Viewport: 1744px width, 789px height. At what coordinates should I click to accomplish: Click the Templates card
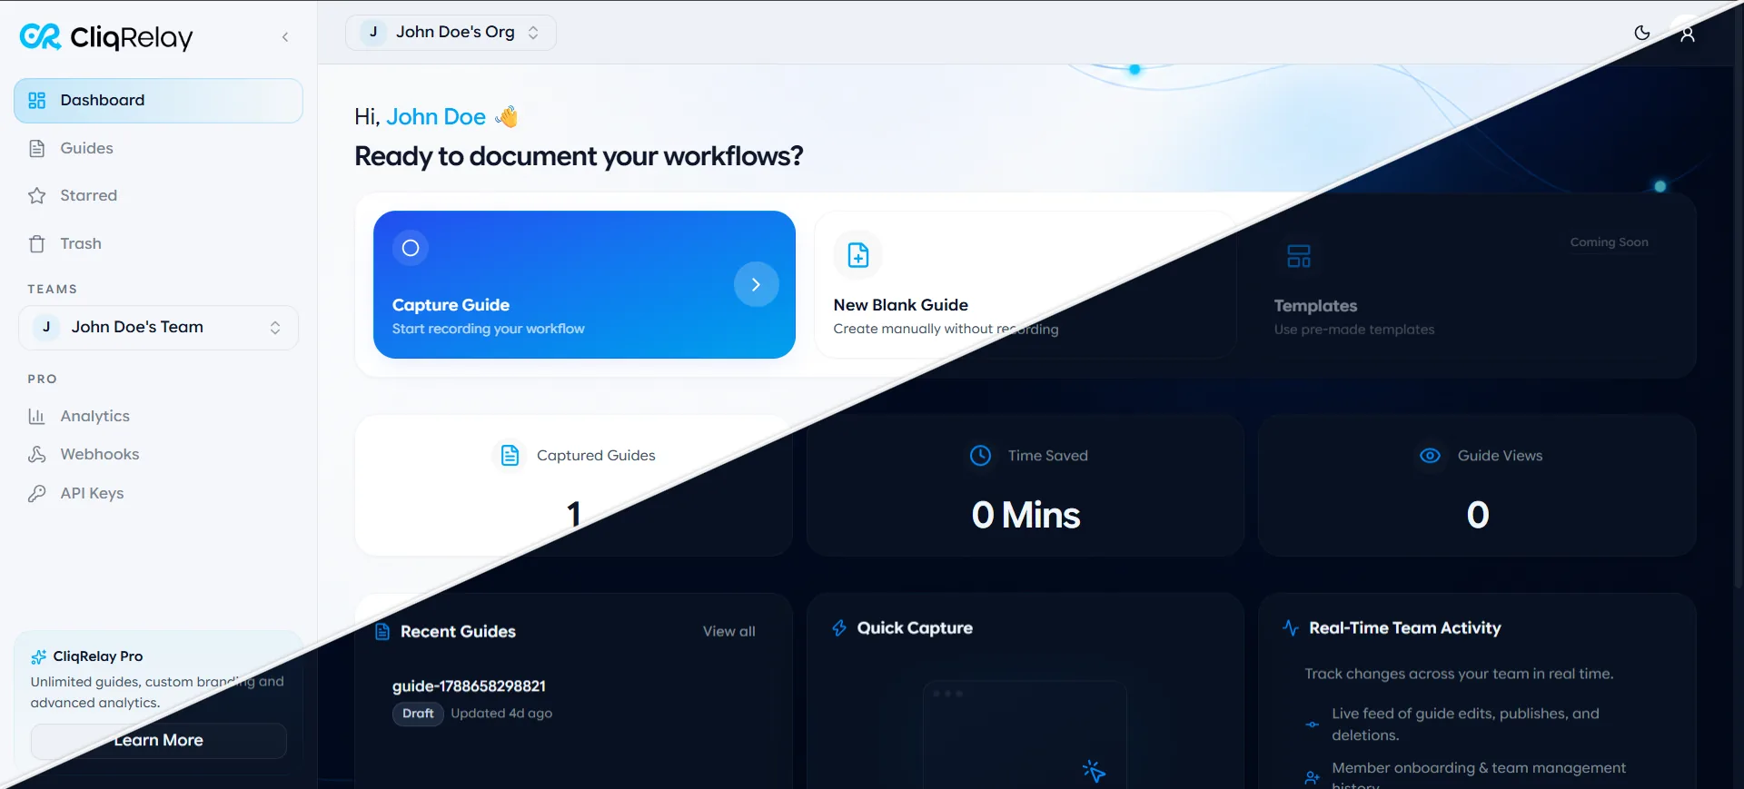(x=1467, y=284)
